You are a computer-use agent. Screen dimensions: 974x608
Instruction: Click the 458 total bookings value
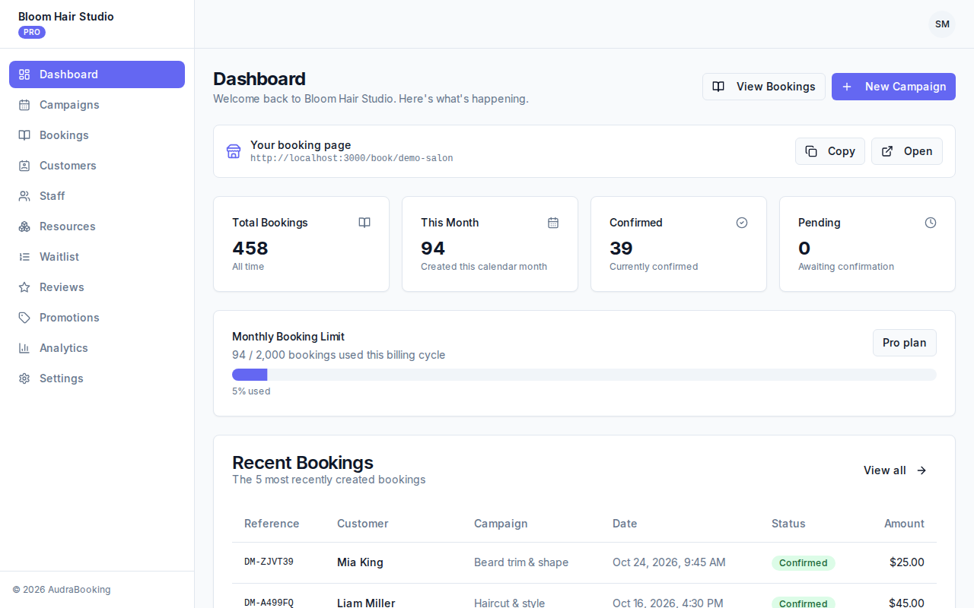(250, 249)
